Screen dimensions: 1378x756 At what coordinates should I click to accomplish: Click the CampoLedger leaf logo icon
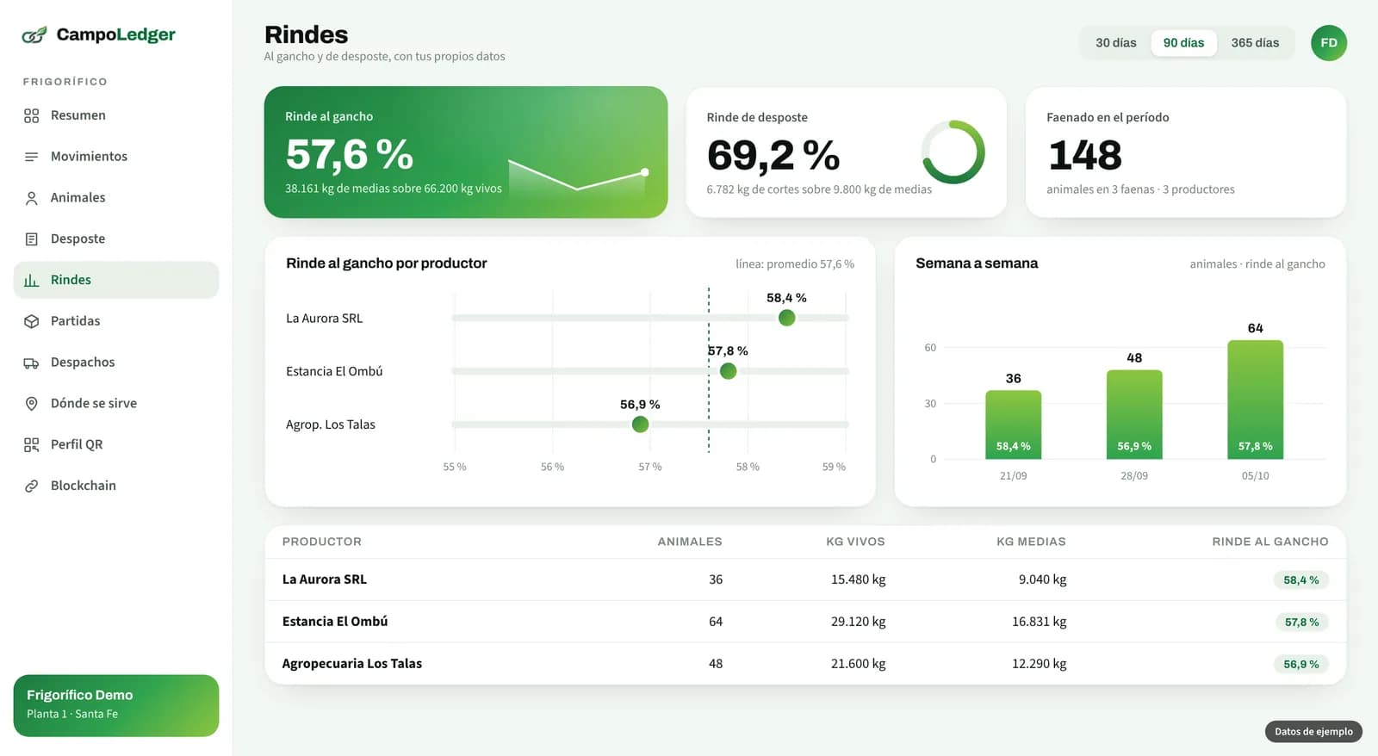pyautogui.click(x=34, y=34)
